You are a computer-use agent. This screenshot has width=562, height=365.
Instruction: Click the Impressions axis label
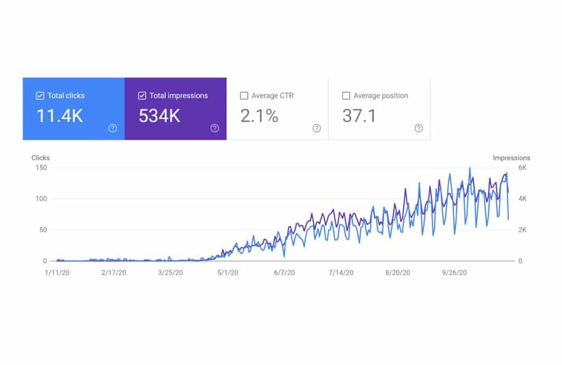[x=511, y=158]
